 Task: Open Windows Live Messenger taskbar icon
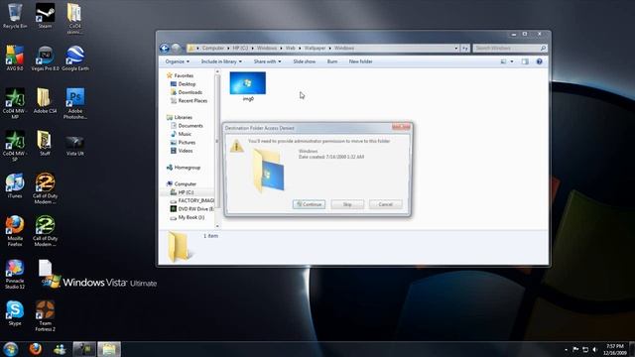pyautogui.click(x=60, y=349)
